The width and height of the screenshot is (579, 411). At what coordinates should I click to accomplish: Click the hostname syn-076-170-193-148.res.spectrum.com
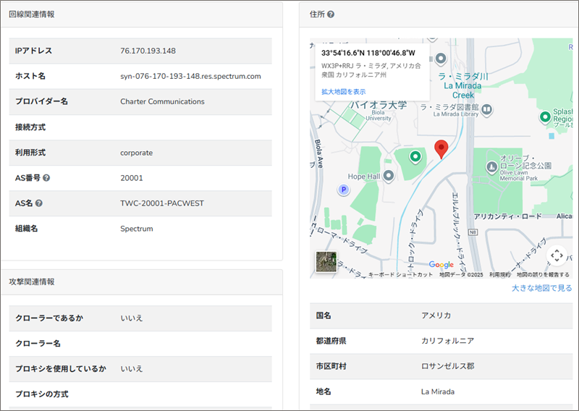(x=190, y=76)
